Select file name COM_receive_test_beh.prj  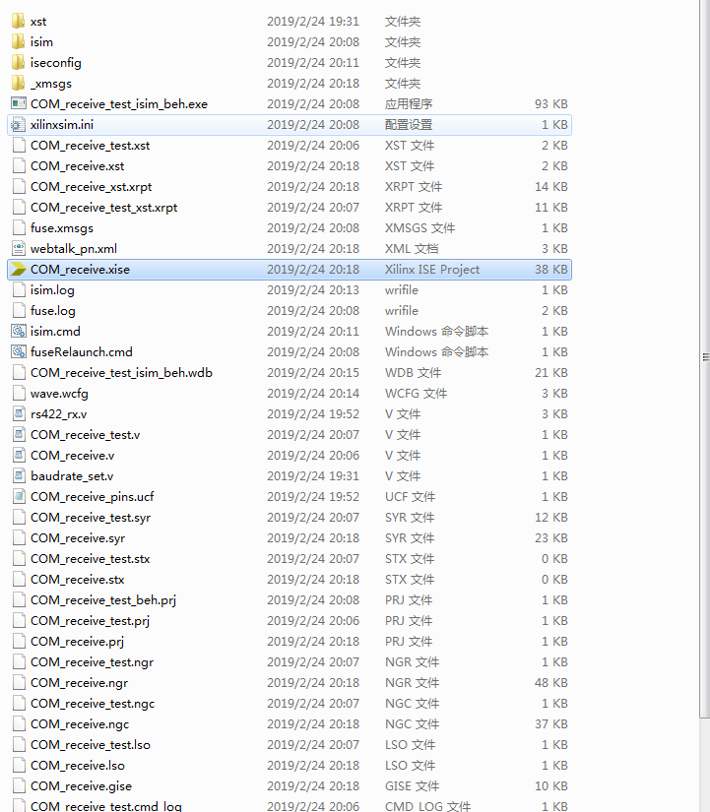click(103, 600)
